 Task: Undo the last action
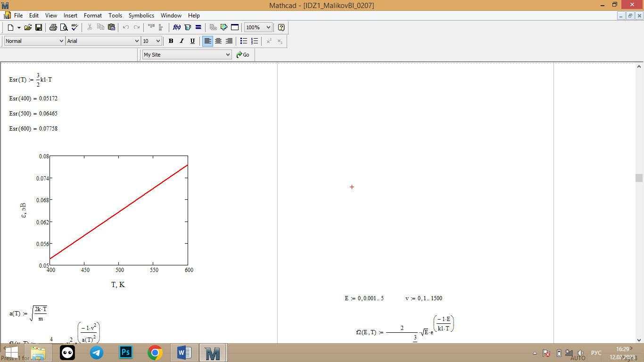pos(126,27)
